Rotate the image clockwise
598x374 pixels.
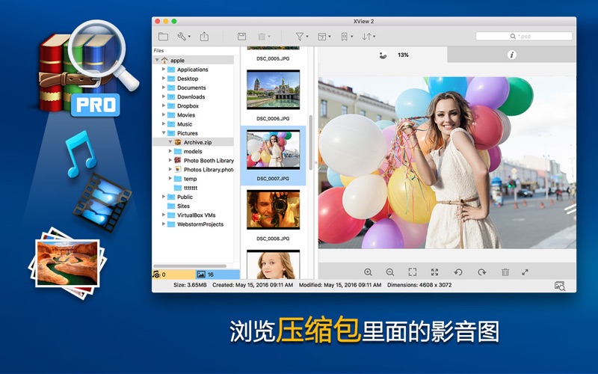pos(481,272)
